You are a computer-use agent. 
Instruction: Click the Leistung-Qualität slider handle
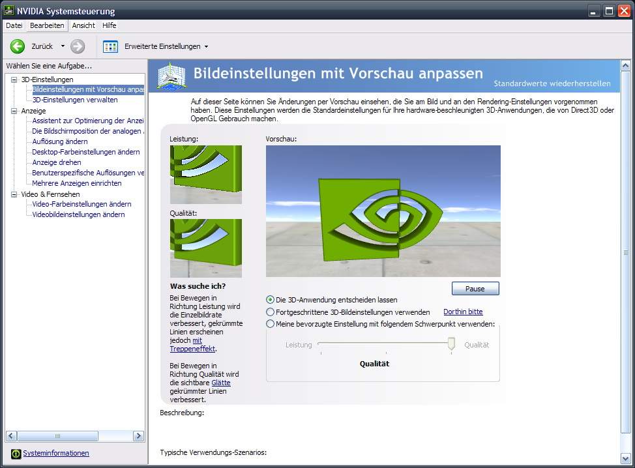click(451, 344)
